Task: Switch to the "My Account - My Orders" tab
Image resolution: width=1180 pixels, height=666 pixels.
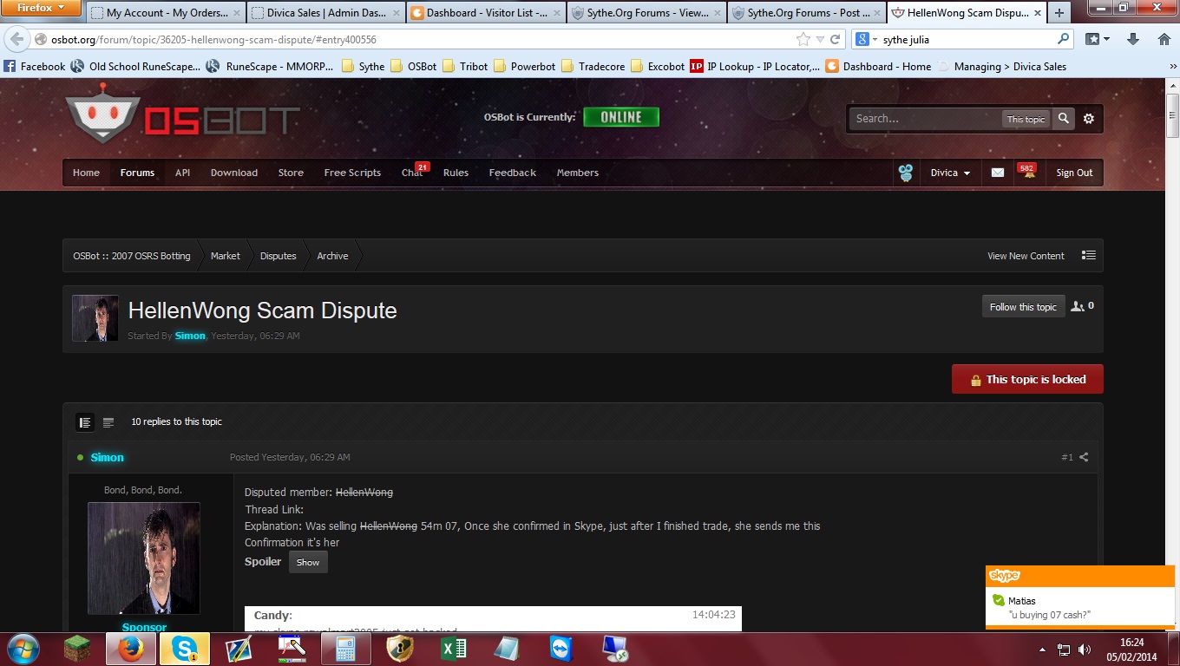Action: (x=165, y=13)
